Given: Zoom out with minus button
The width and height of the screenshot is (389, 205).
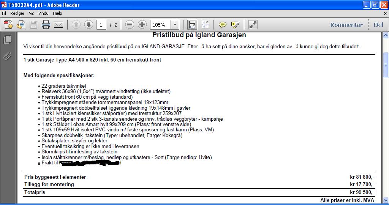Looking at the screenshot, I should point(130,25).
